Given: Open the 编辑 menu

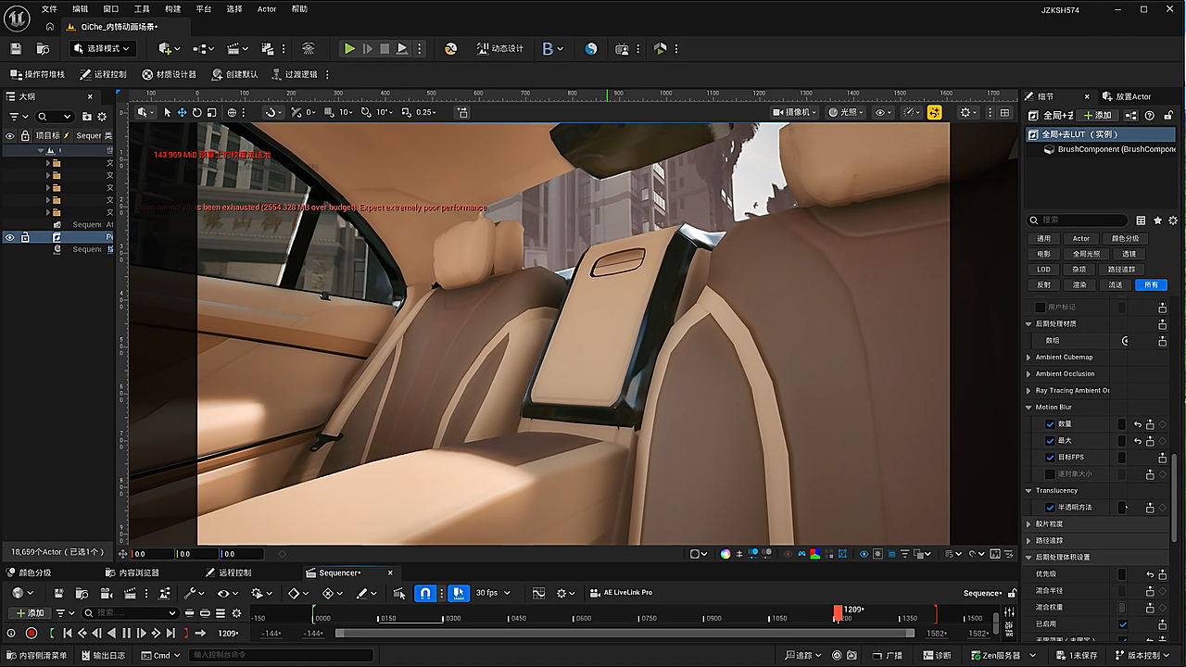Looking at the screenshot, I should pos(81,9).
